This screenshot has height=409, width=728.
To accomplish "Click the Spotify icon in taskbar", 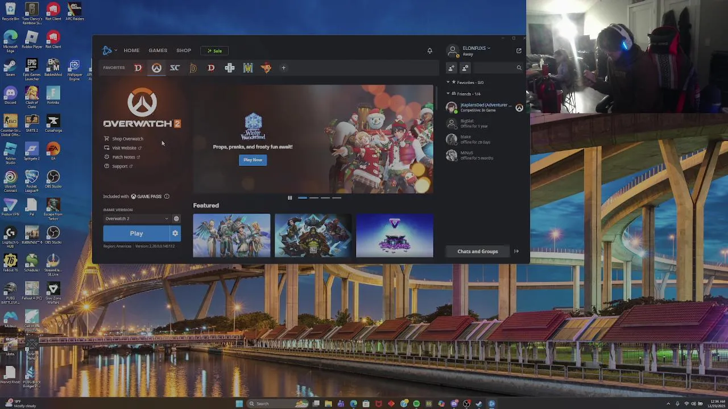I will tap(416, 404).
